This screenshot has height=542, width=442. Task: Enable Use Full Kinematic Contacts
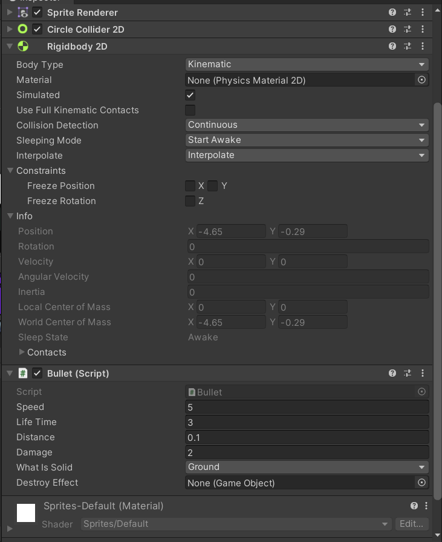pos(190,110)
